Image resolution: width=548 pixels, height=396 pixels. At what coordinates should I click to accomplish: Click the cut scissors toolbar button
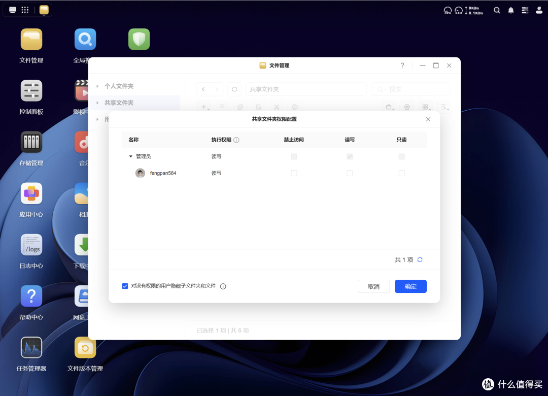click(x=277, y=107)
